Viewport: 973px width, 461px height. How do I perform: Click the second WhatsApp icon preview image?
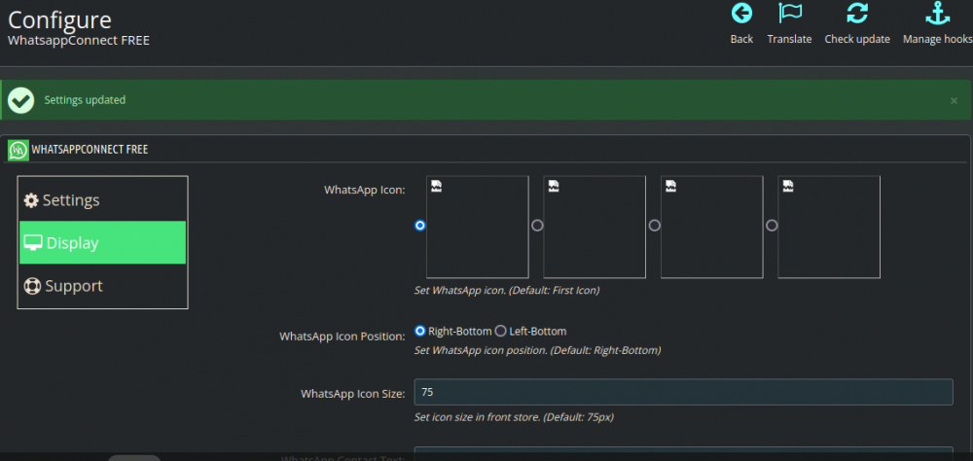595,227
